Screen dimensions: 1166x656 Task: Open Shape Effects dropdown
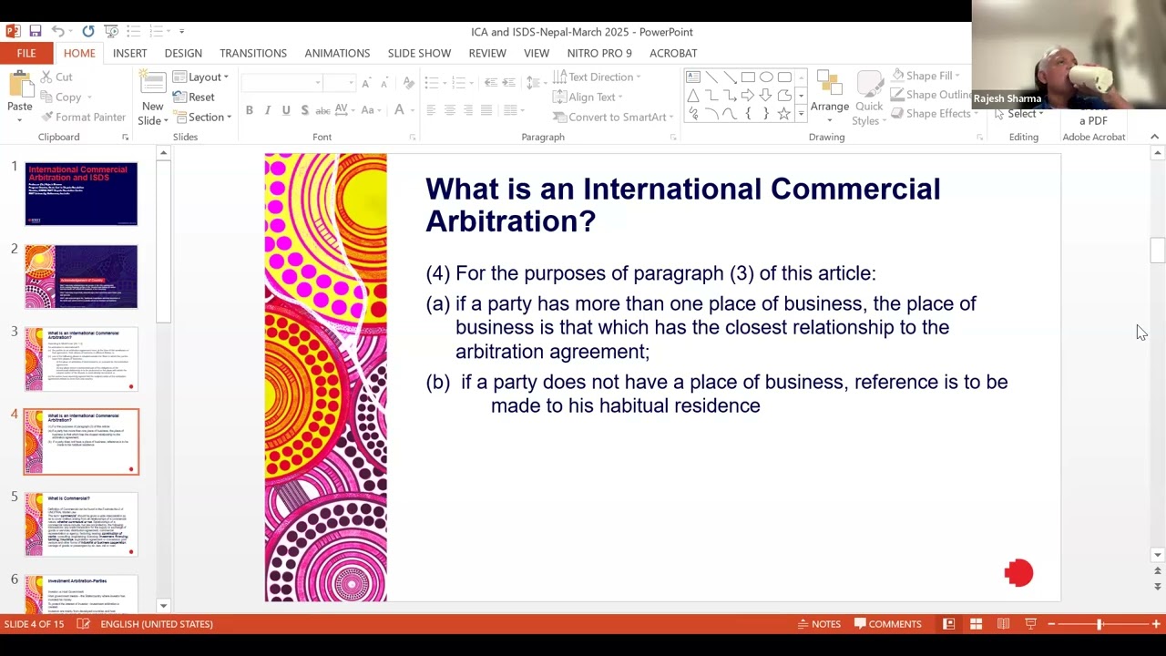(935, 114)
